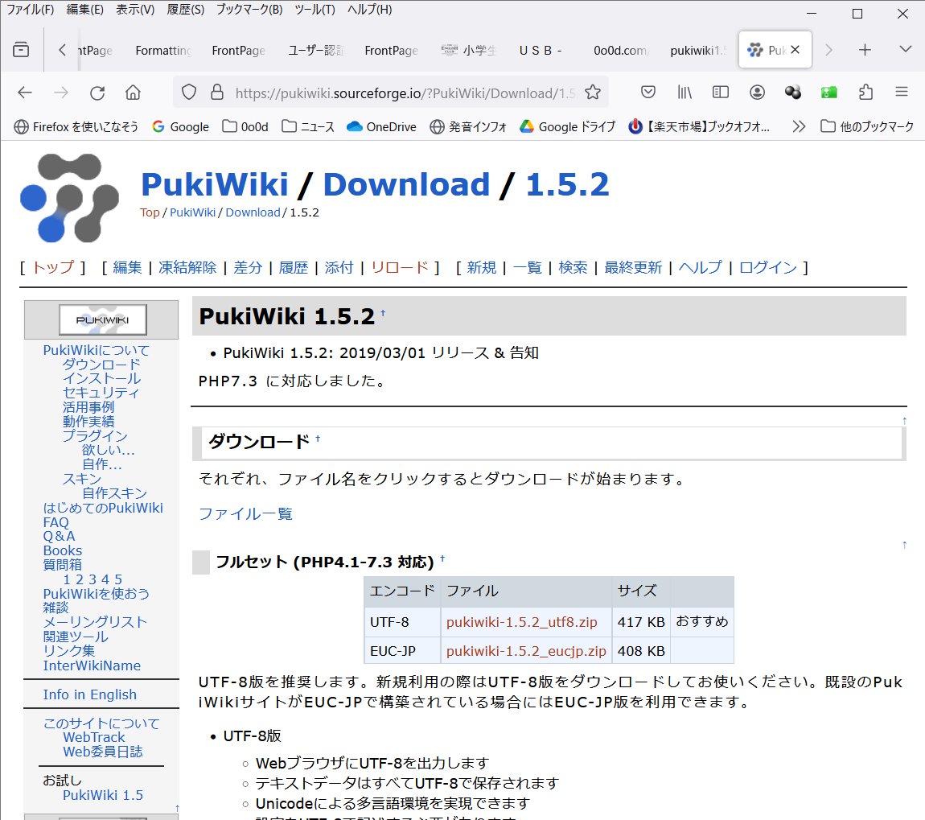Switch to the Formatting tab
The image size is (925, 820).
pos(163,50)
